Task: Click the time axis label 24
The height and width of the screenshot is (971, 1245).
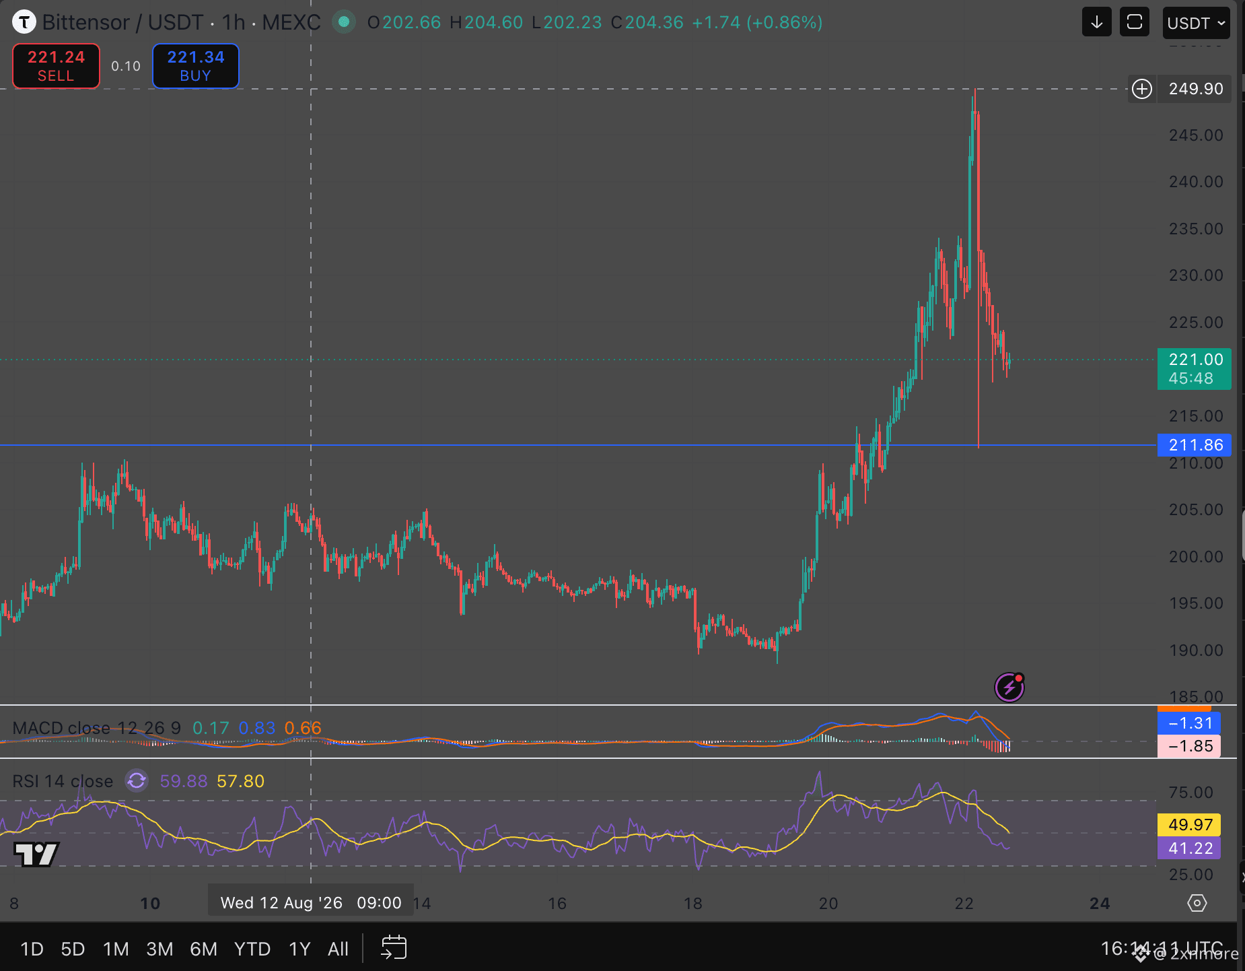Action: coord(1100,904)
